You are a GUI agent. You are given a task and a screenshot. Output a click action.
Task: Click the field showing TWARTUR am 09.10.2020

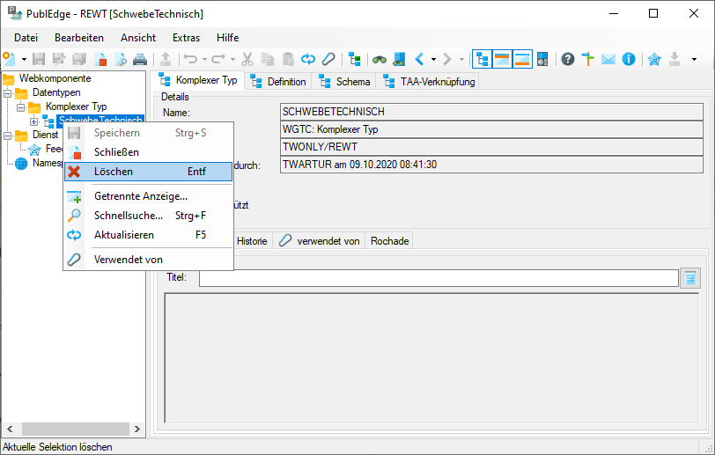(x=491, y=165)
